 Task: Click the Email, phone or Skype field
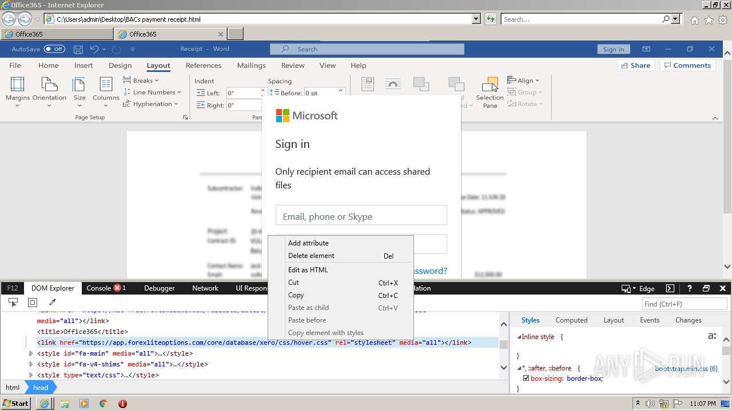[x=361, y=215]
